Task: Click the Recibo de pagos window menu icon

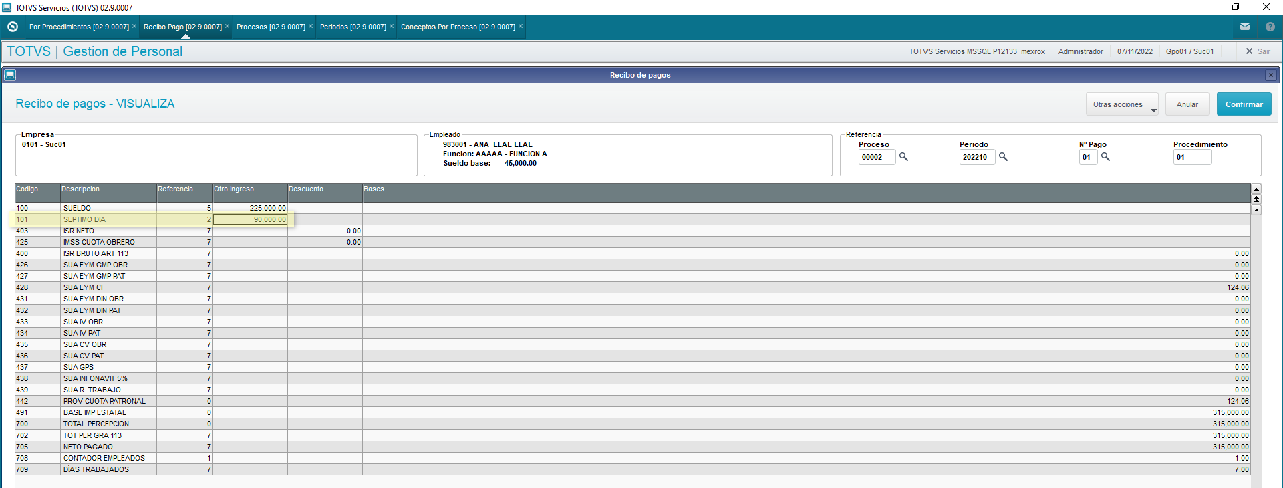Action: click(x=10, y=75)
